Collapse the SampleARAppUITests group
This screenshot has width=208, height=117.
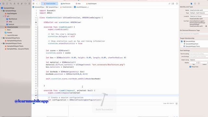2,43
